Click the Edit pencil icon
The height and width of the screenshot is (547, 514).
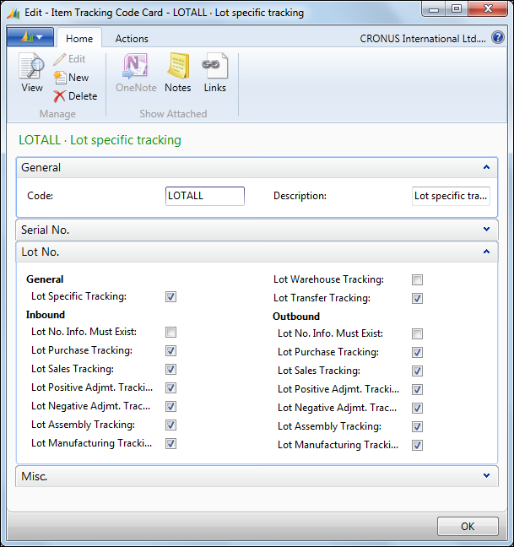coord(60,59)
